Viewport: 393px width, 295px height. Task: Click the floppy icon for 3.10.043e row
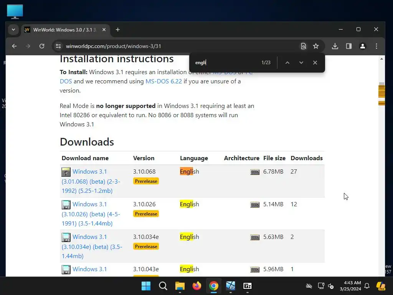tap(66, 270)
